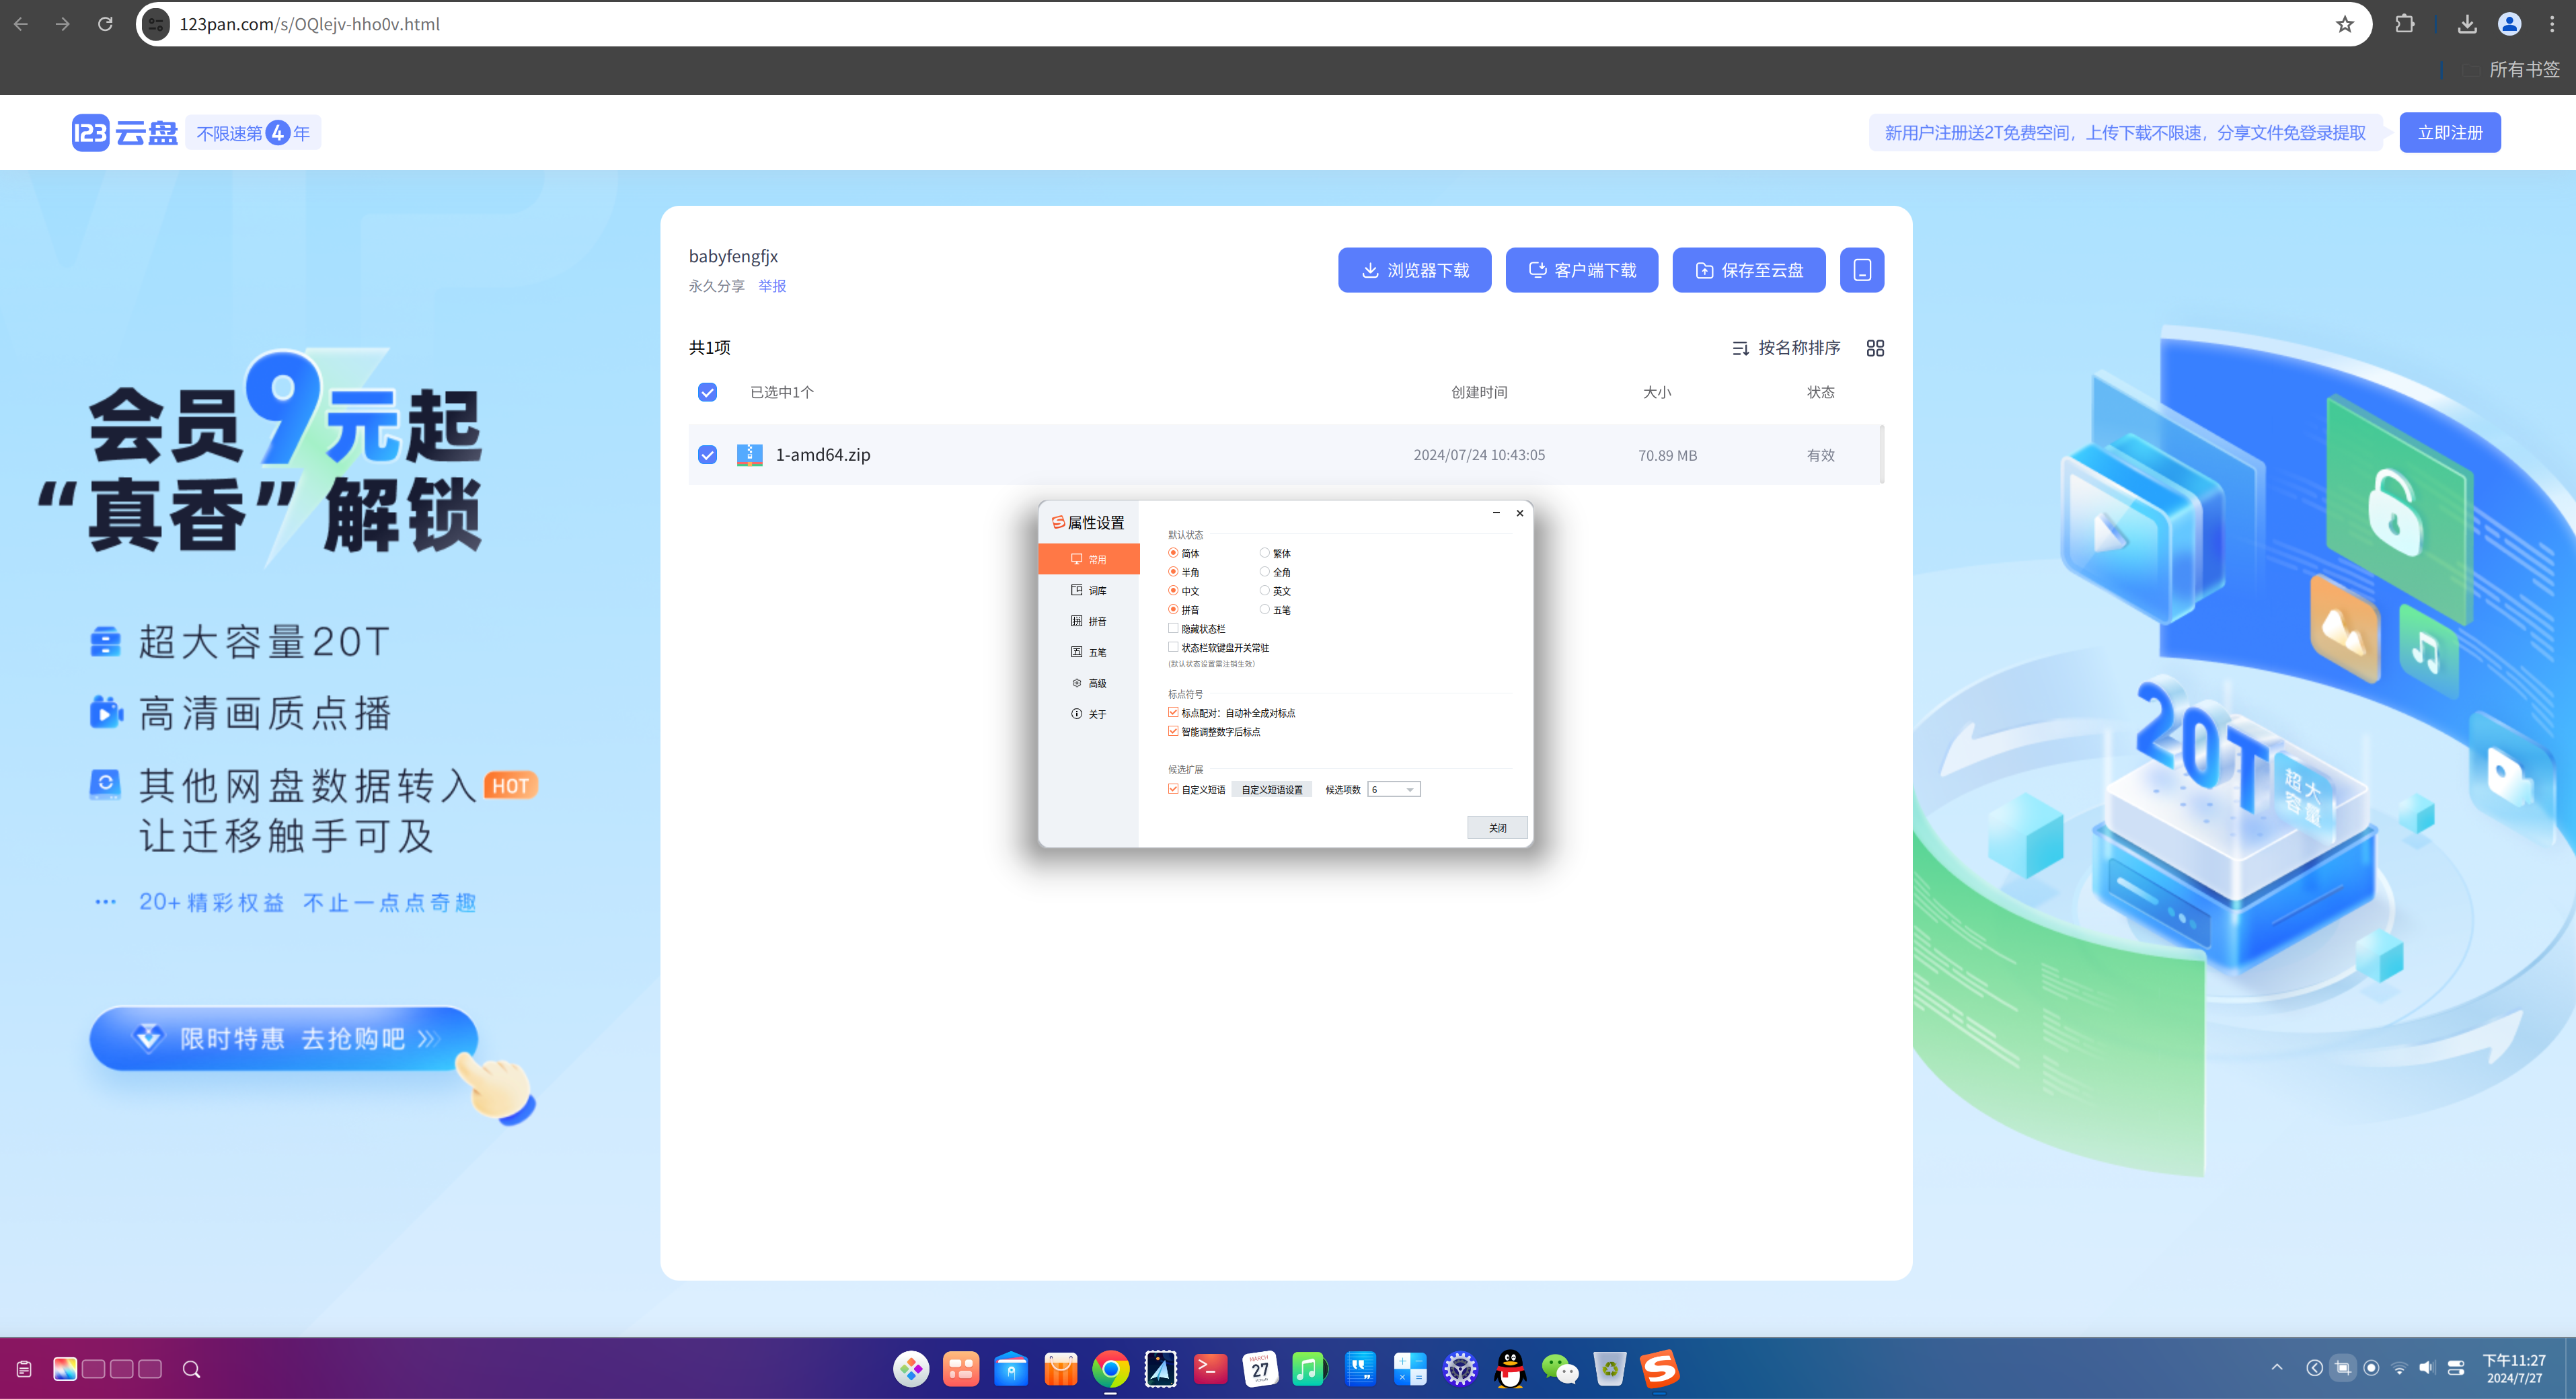Click the 举报 link
Image resolution: width=2576 pixels, height=1399 pixels.
click(x=772, y=286)
